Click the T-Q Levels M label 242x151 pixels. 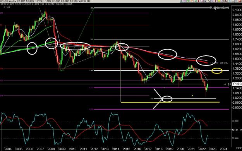pyautogui.click(x=219, y=8)
